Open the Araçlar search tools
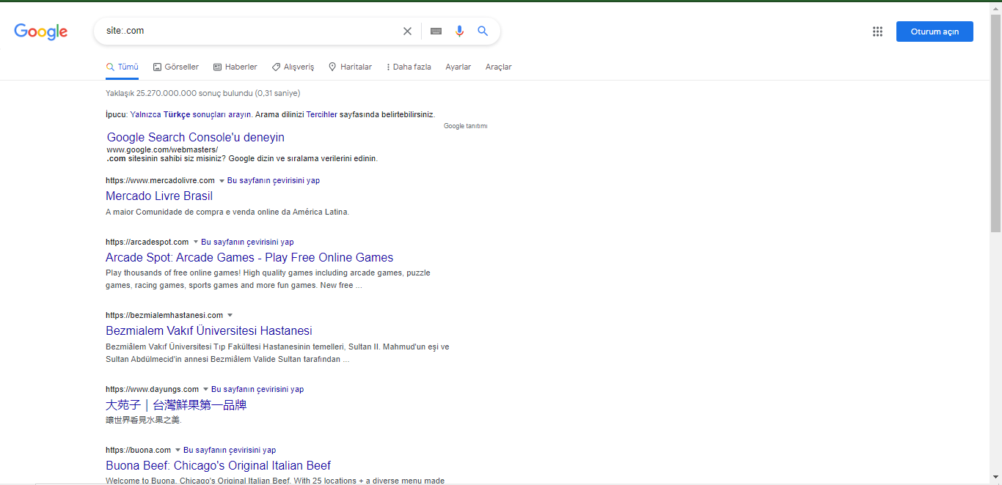 point(499,67)
